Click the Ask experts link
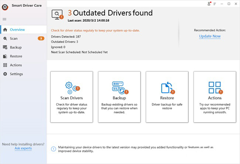Screen dimensions: 240x164 (23, 148)
